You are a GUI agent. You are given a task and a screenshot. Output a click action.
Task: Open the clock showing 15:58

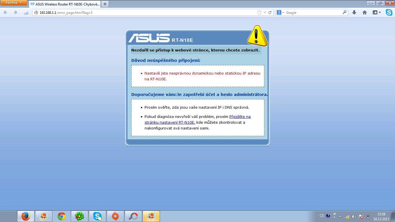(x=381, y=217)
